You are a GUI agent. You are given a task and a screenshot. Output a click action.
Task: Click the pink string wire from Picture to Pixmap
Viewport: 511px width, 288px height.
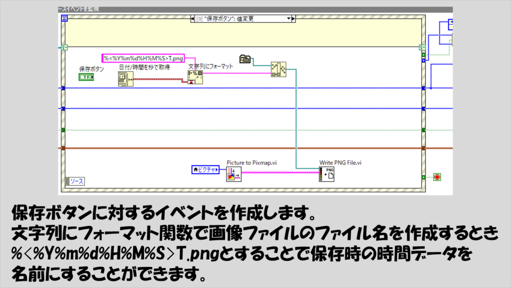tap(279, 172)
